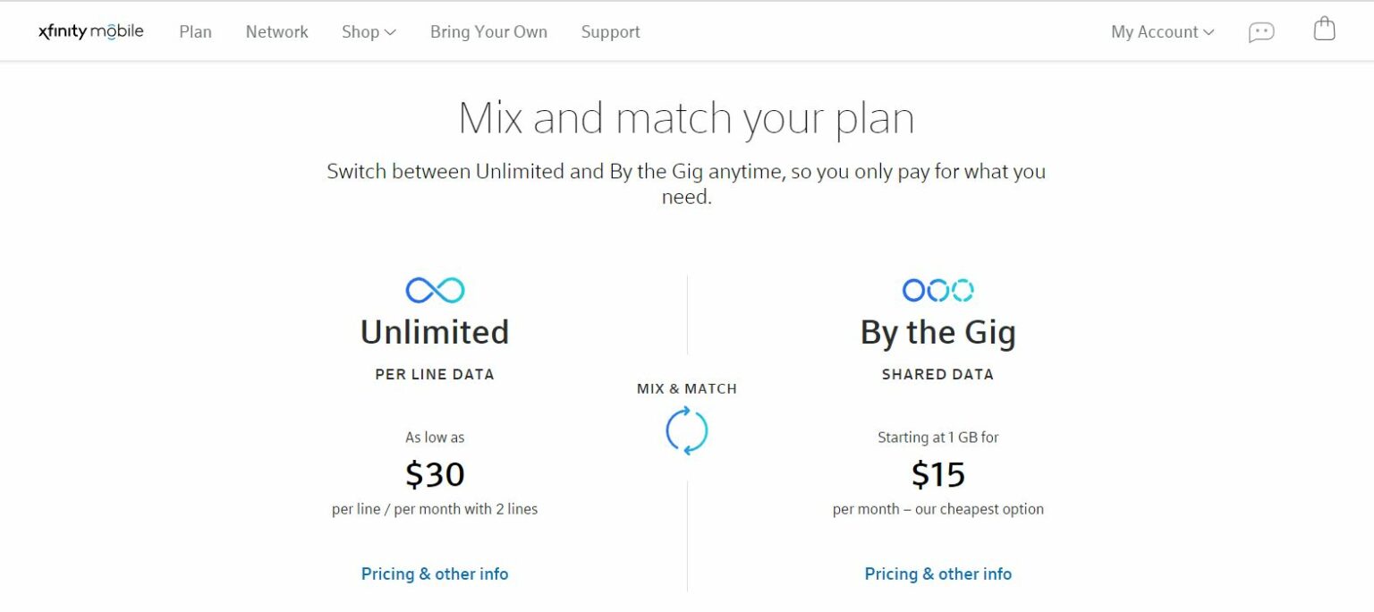Open the Support page
Image resolution: width=1374 pixels, height=612 pixels.
coord(610,31)
